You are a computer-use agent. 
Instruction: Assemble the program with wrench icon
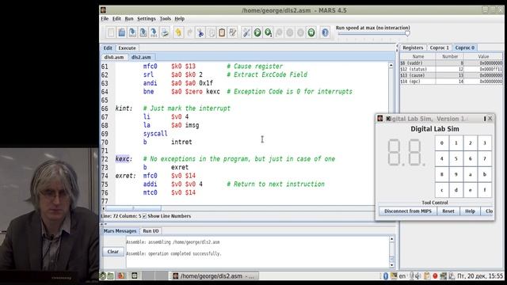[246, 32]
